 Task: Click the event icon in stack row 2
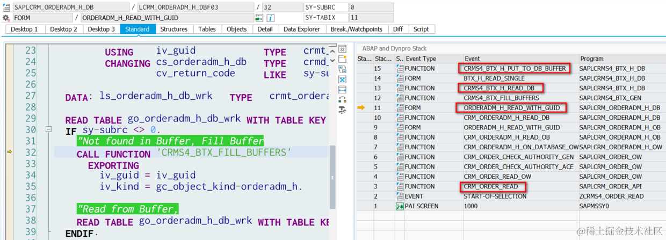click(400, 196)
